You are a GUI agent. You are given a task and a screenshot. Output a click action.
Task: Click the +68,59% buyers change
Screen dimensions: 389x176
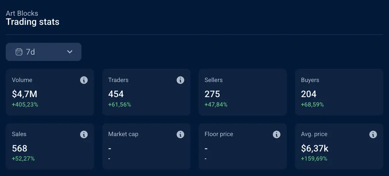pos(312,105)
